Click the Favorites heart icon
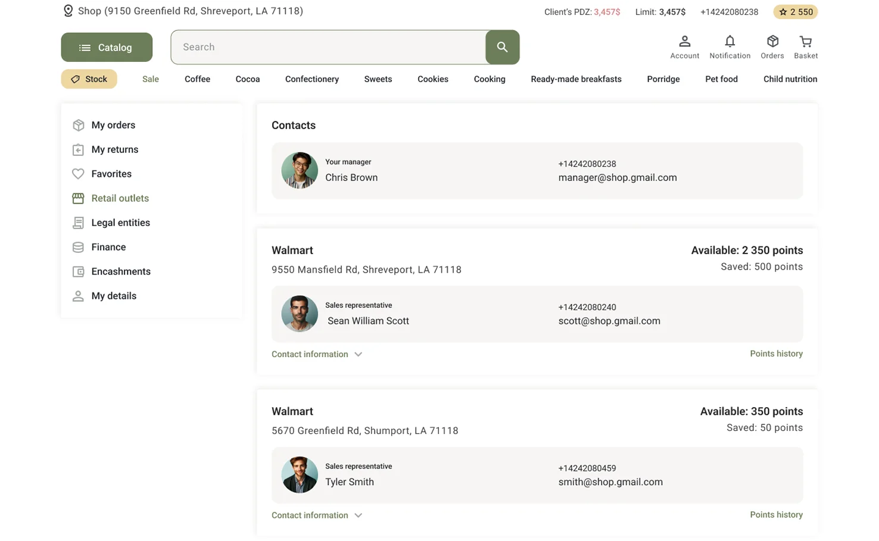Image resolution: width=879 pixels, height=541 pixels. (x=78, y=174)
